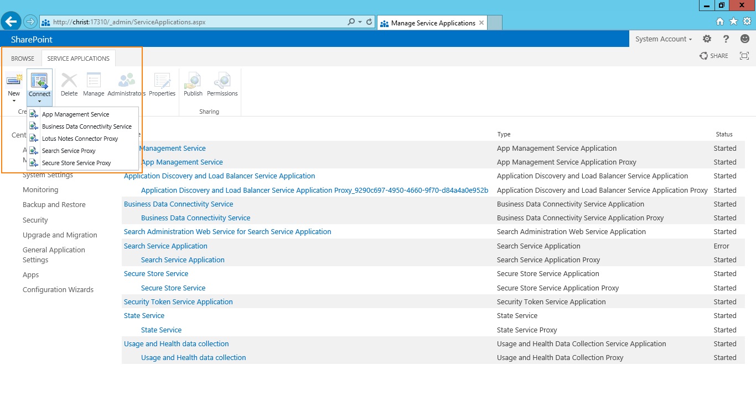The image size is (756, 402).
Task: Click the Publish ribbon icon
Action: click(193, 85)
